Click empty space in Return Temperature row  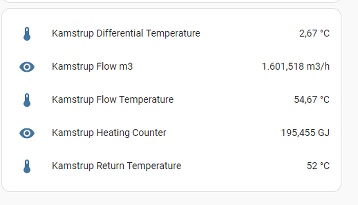tap(244, 166)
